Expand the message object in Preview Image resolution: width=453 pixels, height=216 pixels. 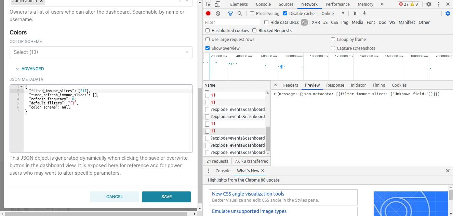pos(275,94)
